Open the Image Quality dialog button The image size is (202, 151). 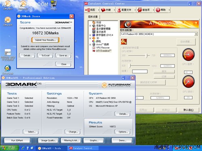point(48,141)
